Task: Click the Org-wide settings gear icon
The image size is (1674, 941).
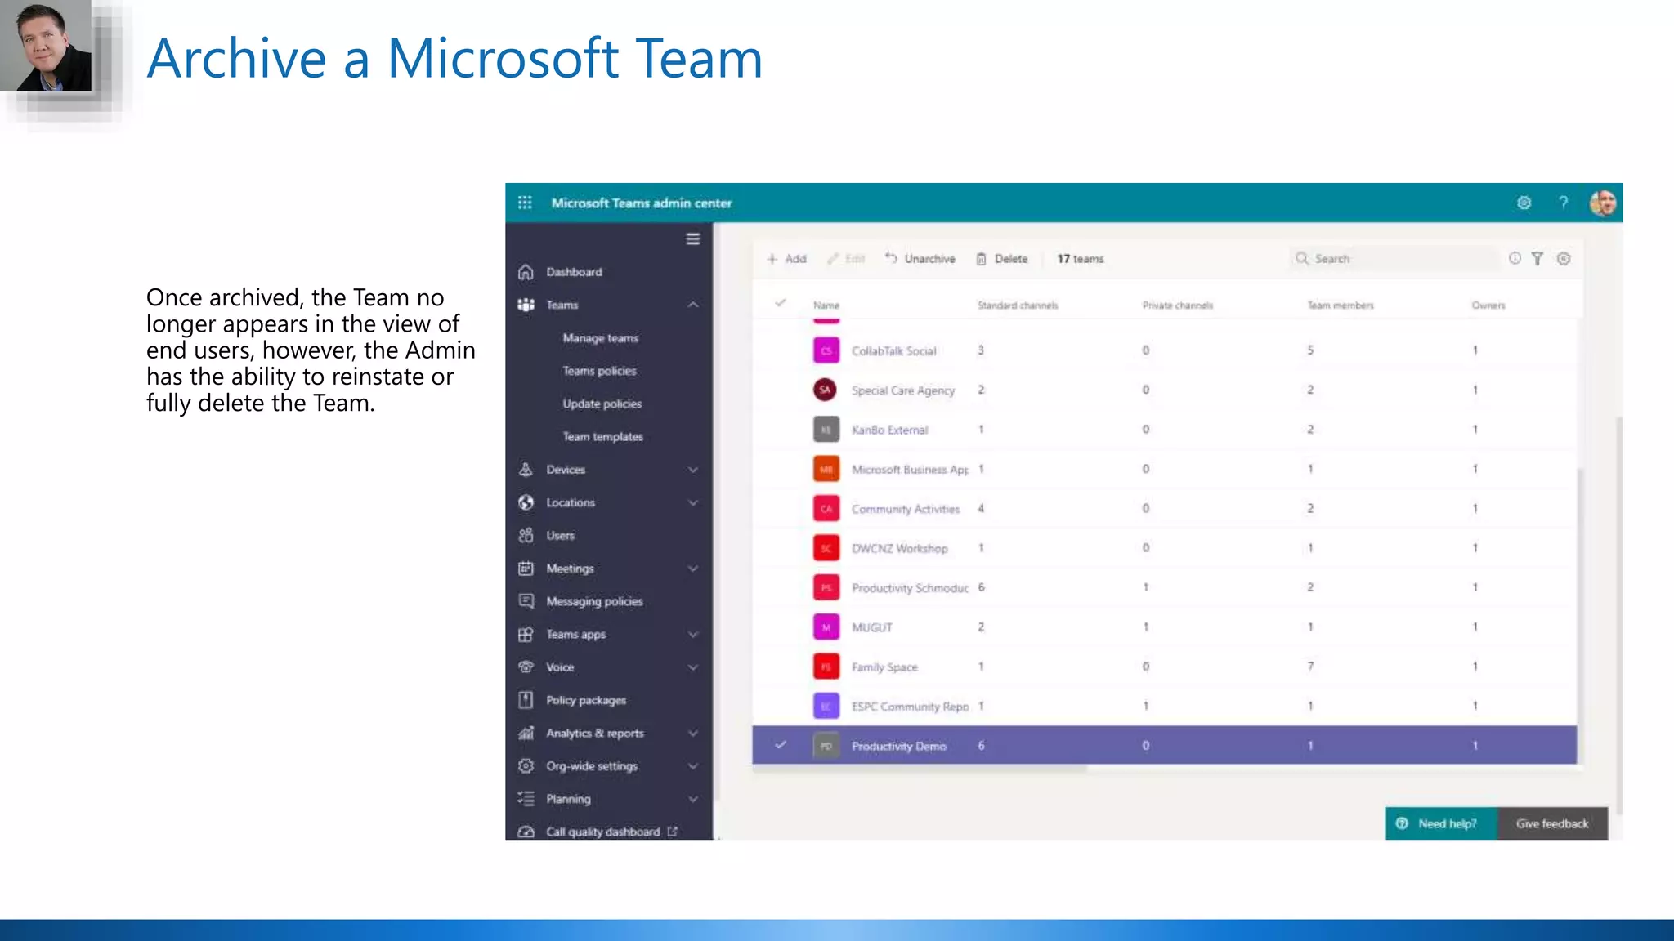Action: coord(526,766)
